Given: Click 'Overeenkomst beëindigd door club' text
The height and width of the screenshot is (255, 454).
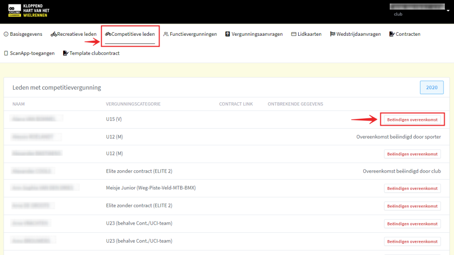Looking at the screenshot, I should point(402,171).
